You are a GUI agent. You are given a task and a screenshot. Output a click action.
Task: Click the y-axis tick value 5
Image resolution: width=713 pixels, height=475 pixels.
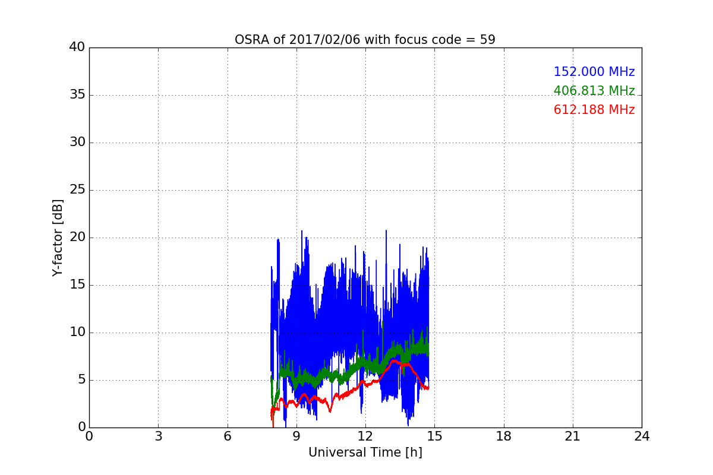tap(81, 380)
